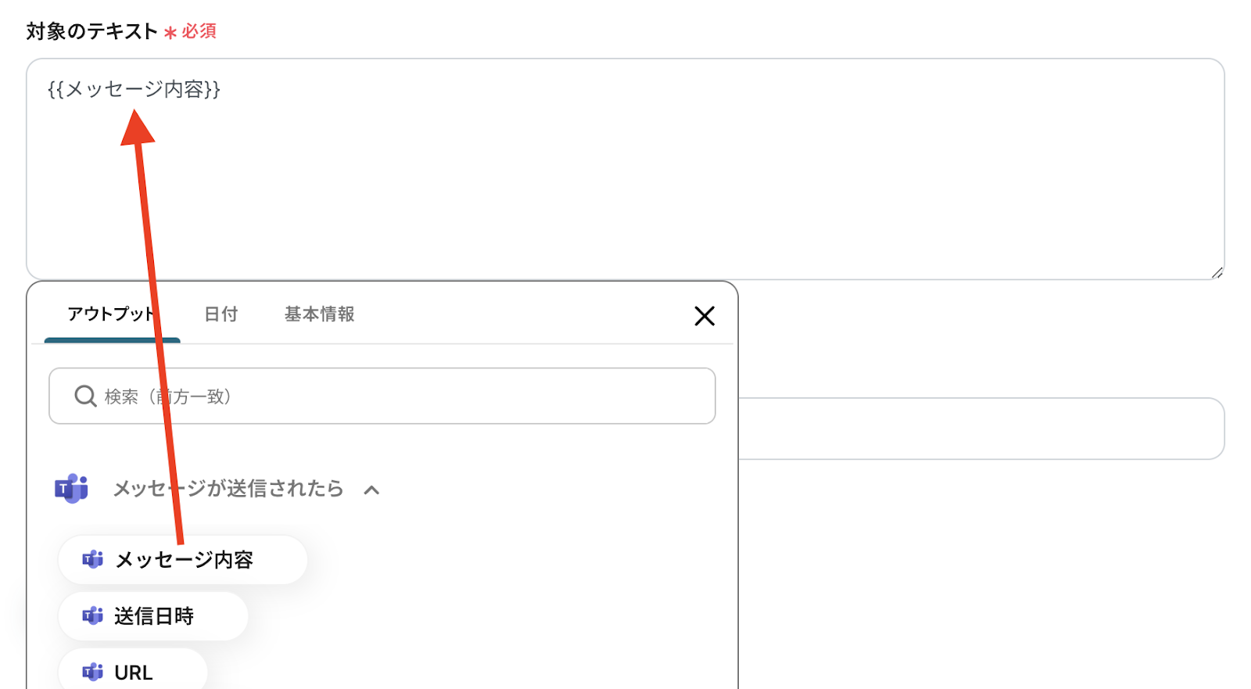The image size is (1251, 689).
Task: Click the magnifier icon in search box
Action: (x=85, y=397)
